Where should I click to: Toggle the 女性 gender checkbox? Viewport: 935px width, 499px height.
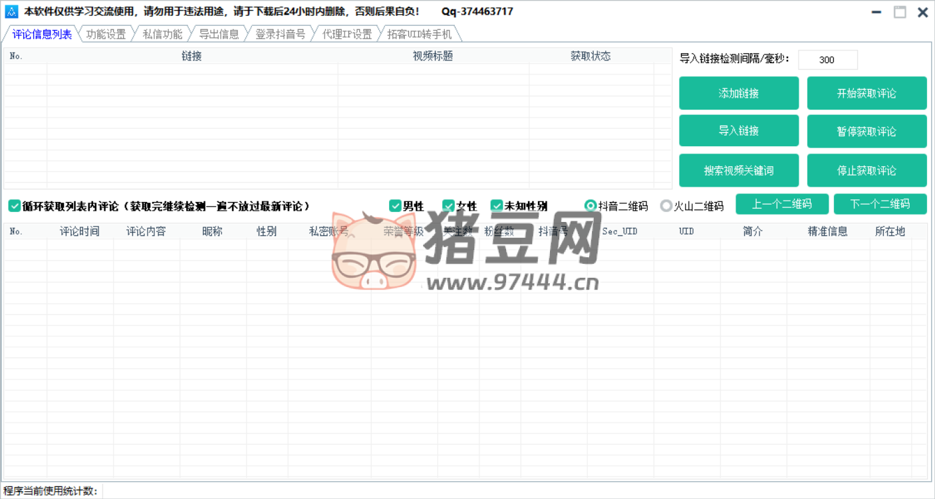tap(448, 206)
